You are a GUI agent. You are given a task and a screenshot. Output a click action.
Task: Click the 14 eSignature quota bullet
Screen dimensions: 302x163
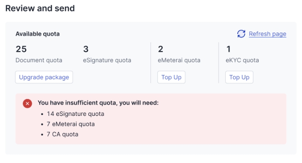pyautogui.click(x=75, y=114)
